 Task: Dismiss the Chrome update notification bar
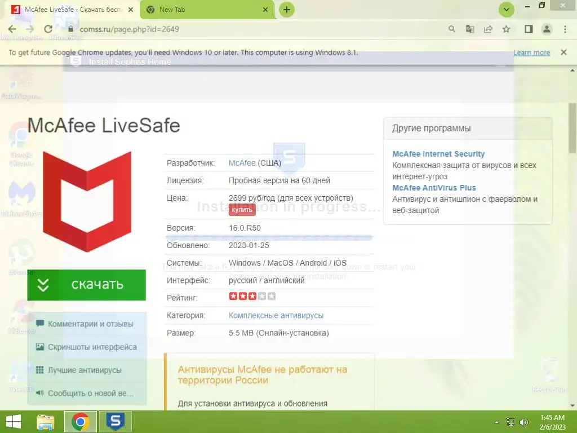pos(563,52)
